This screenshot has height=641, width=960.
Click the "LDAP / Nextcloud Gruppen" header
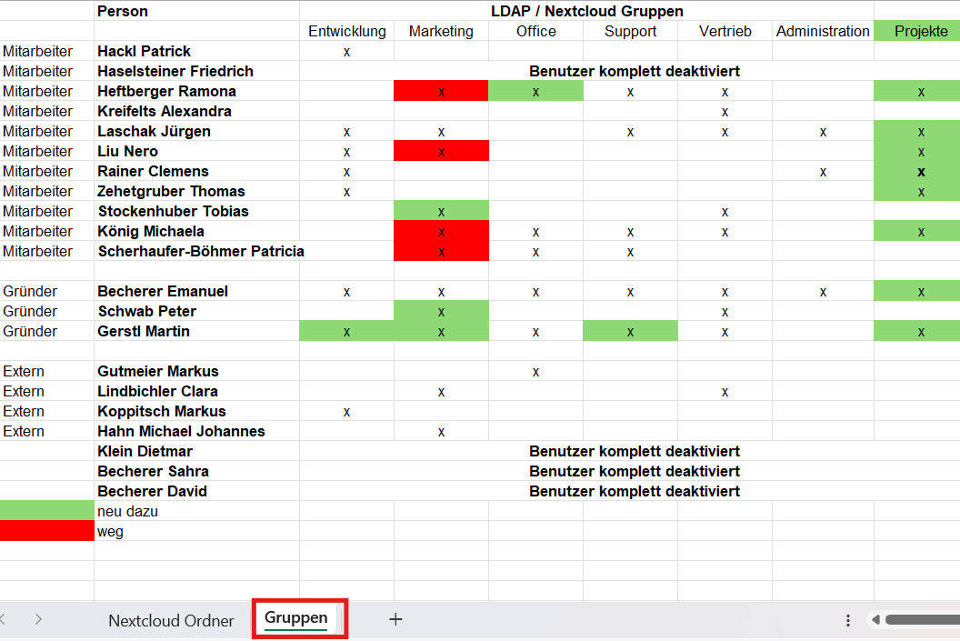tap(586, 11)
